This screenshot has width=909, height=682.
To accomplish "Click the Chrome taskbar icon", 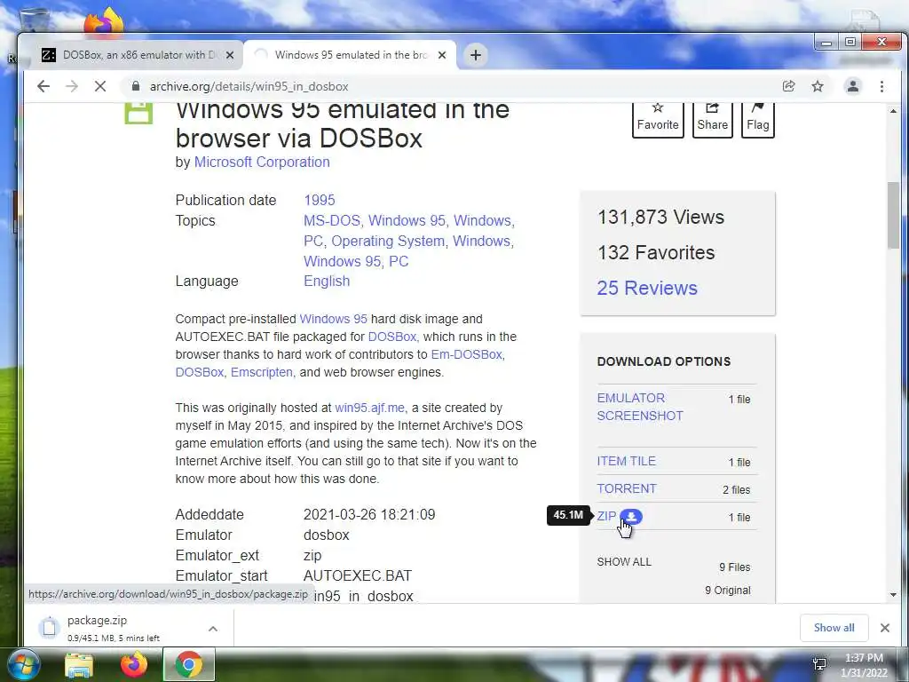I will (188, 665).
